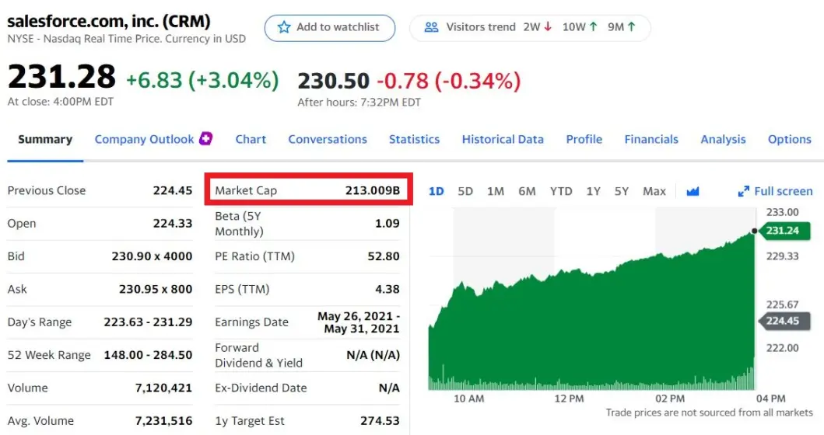The image size is (824, 435).
Task: Select the 6M chart range
Action: point(527,192)
